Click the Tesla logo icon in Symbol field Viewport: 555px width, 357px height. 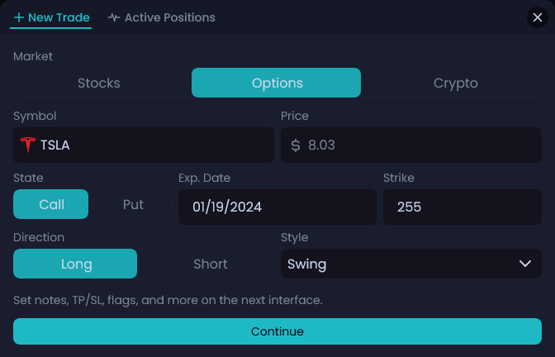pos(28,145)
